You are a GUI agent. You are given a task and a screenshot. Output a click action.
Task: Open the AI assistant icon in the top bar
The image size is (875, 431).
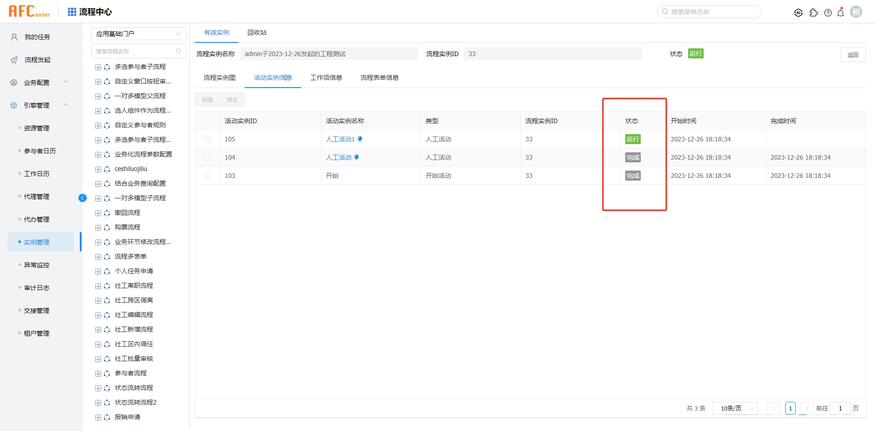point(798,13)
